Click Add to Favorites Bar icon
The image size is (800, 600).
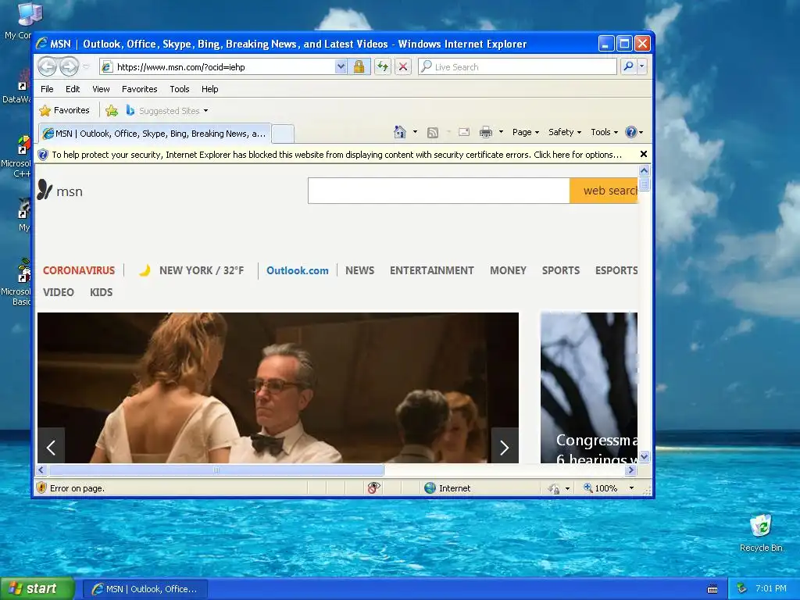pos(112,110)
